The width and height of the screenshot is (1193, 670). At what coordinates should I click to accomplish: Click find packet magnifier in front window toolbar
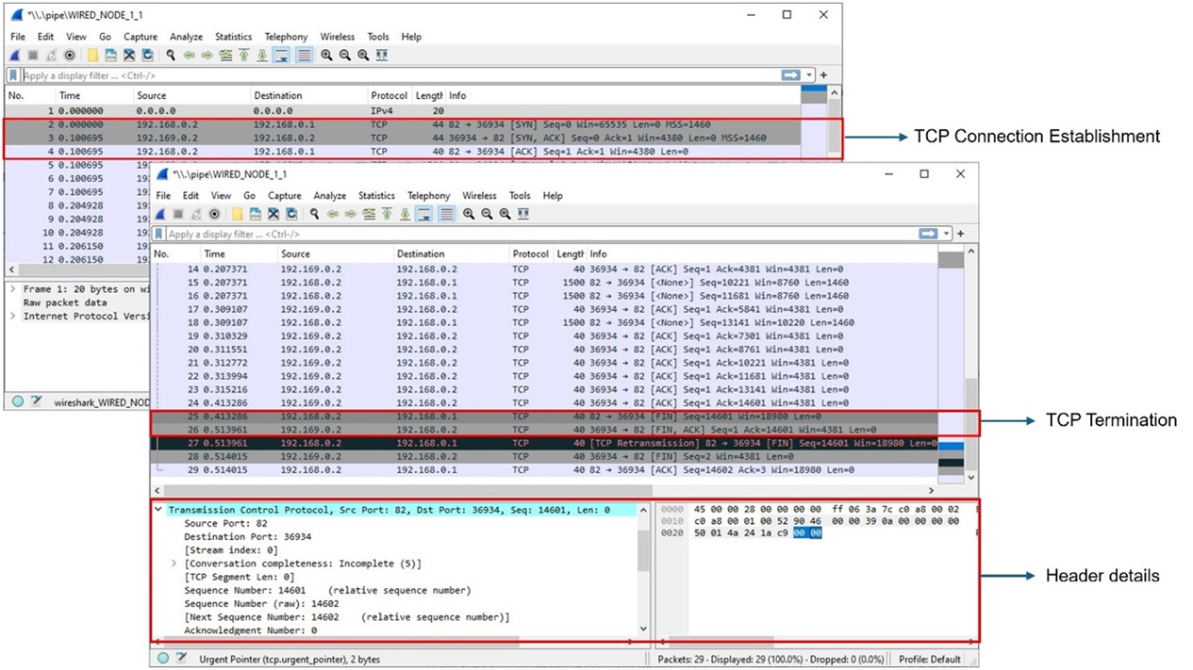(x=314, y=214)
